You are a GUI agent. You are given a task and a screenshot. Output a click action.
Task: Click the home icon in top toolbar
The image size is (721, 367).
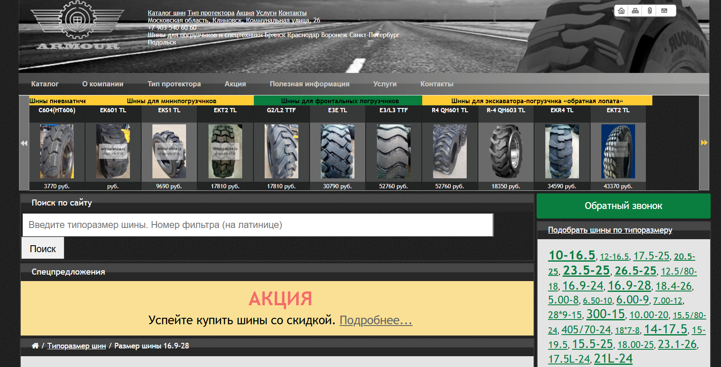[x=621, y=11]
